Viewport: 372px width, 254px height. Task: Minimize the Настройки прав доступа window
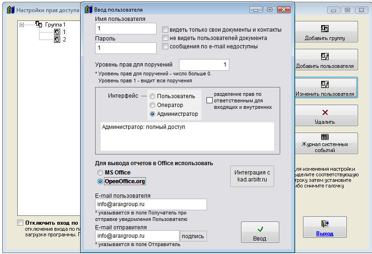pos(334,10)
